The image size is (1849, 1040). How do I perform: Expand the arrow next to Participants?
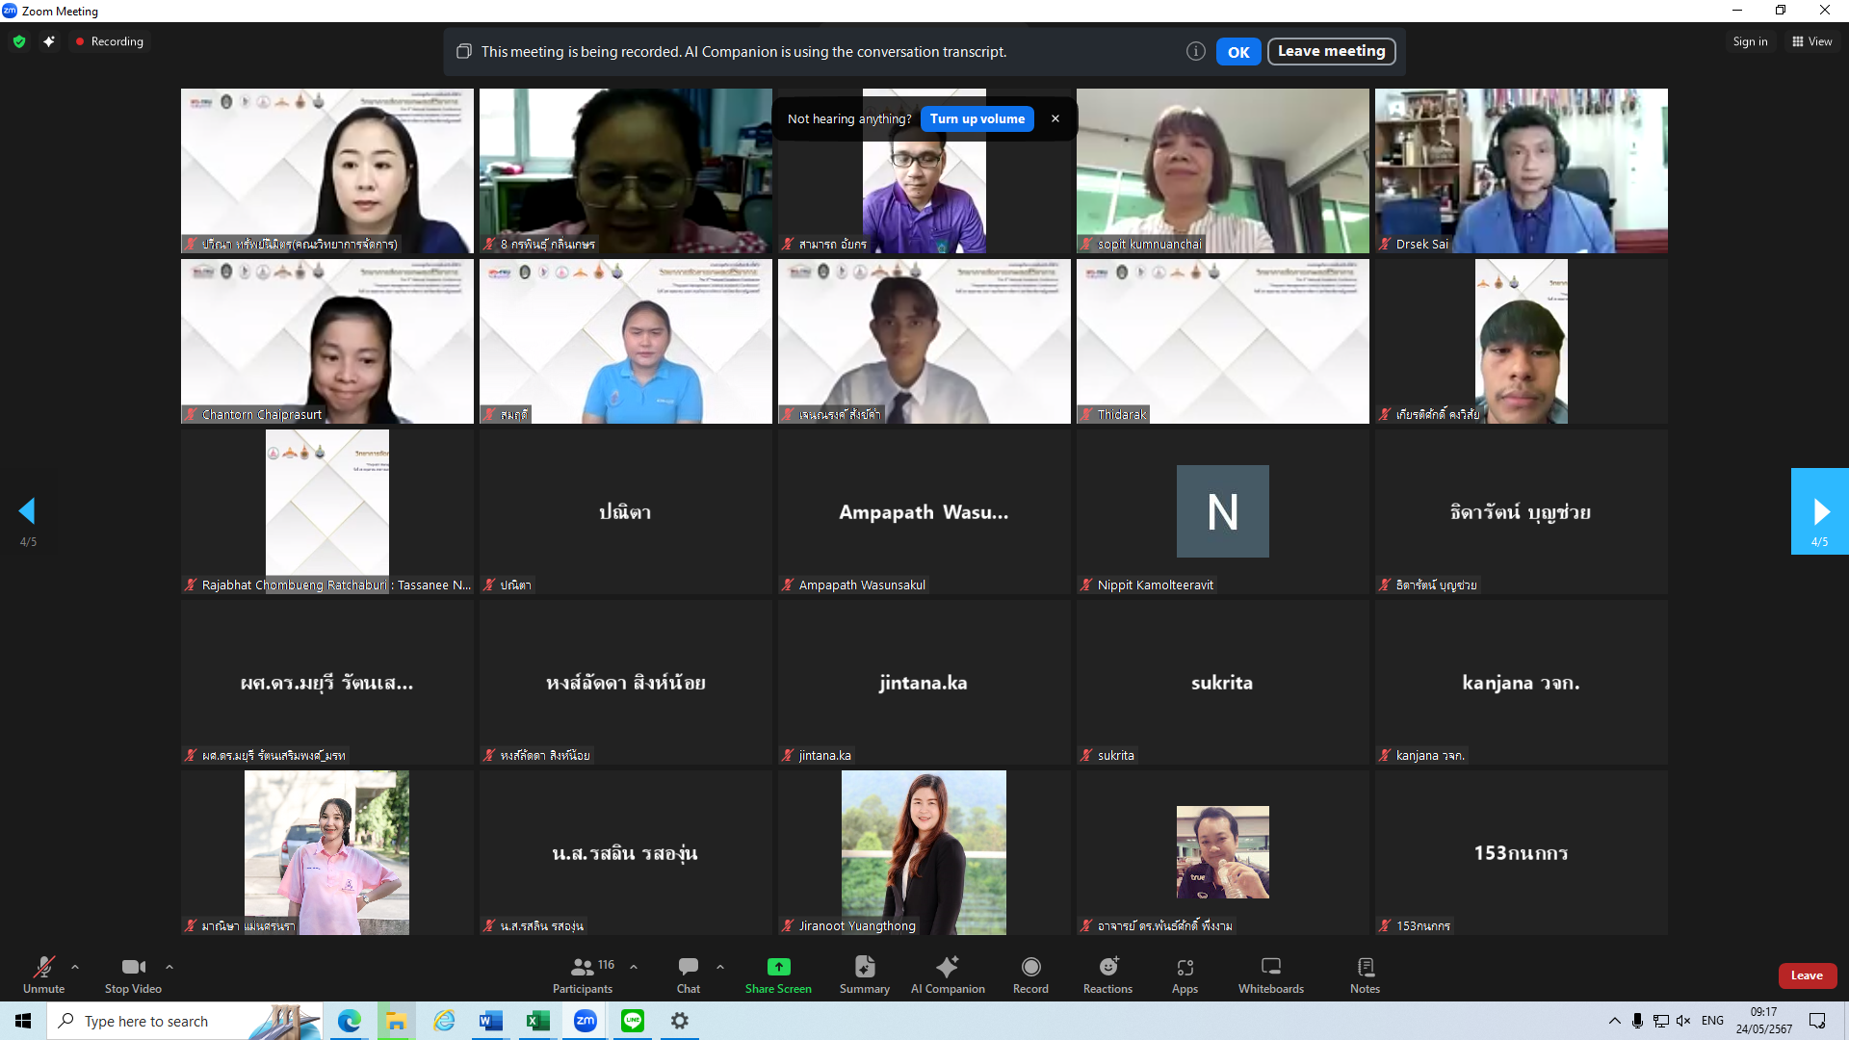(x=634, y=967)
